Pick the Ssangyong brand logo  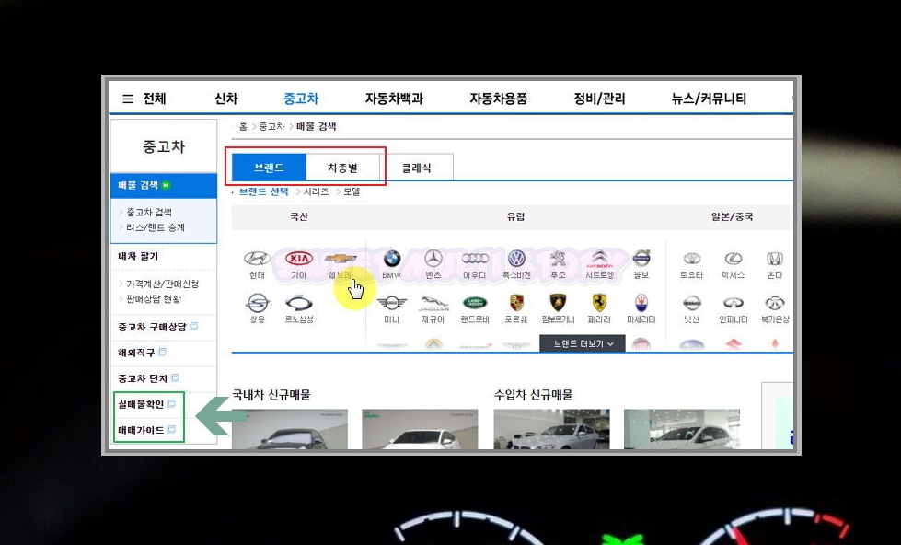click(x=257, y=303)
